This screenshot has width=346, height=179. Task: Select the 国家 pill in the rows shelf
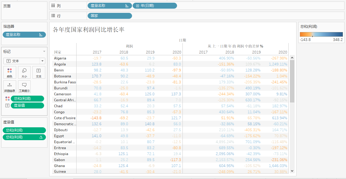[x=110, y=16]
